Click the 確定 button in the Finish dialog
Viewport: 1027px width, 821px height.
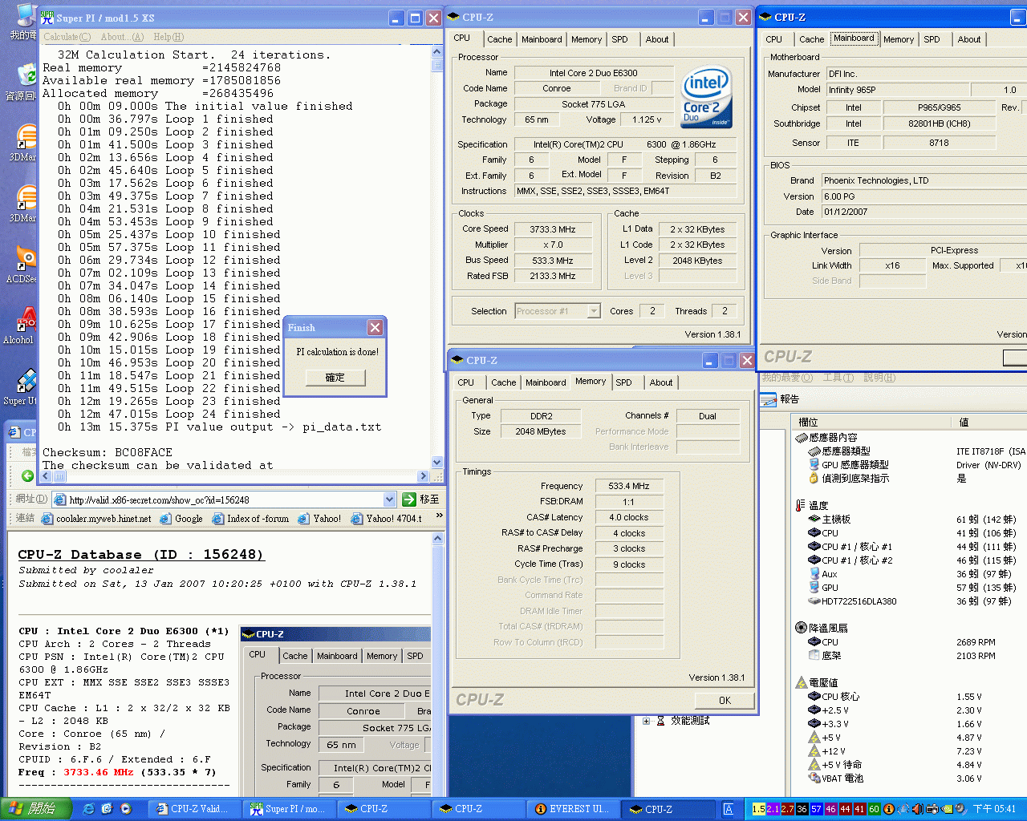335,377
